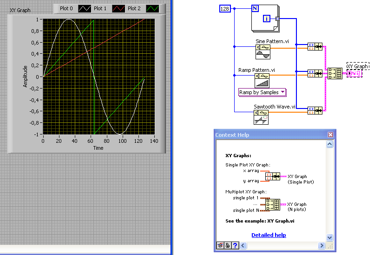Open the Ramp by Samples dropdown

click(262, 92)
